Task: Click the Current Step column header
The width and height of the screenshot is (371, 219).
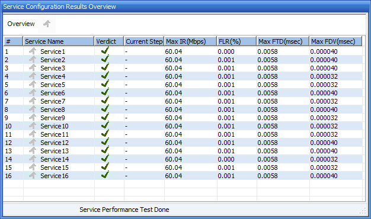Action: pyautogui.click(x=144, y=41)
